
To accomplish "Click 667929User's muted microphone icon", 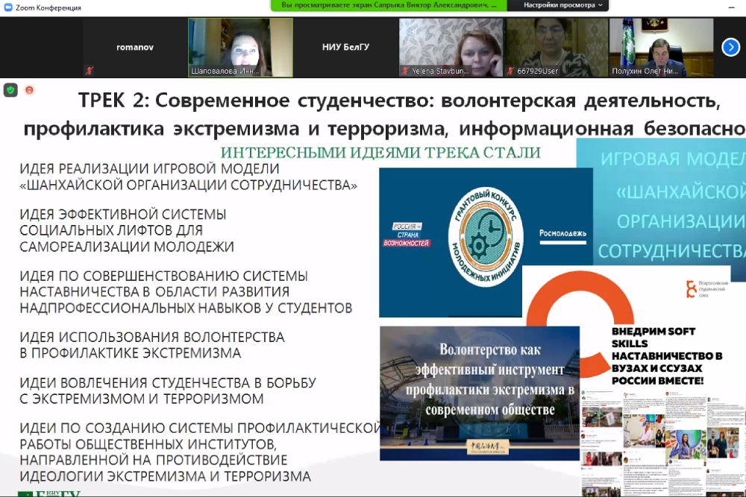I will (x=511, y=71).
